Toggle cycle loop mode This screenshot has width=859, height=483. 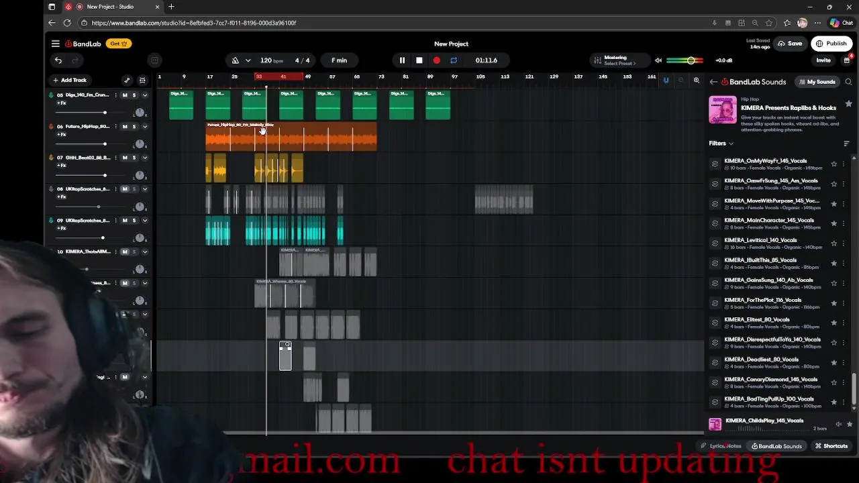coord(454,60)
